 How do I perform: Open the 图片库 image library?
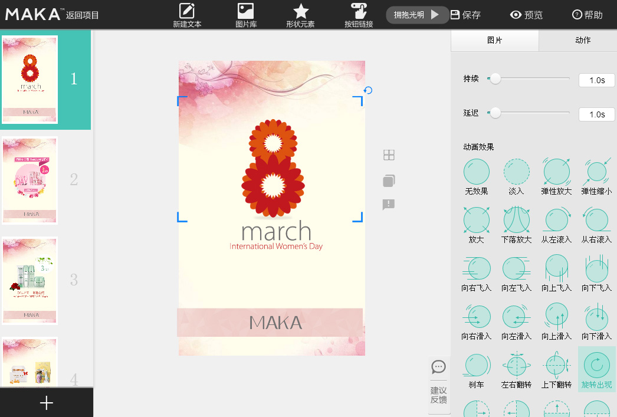[245, 15]
